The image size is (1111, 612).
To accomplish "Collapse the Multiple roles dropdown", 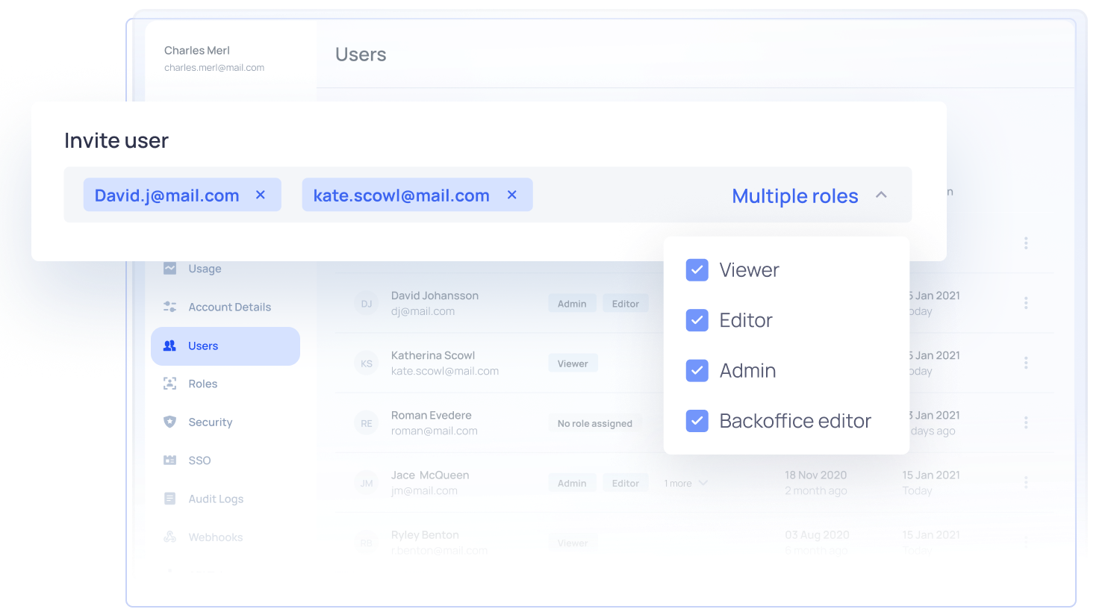I will tap(881, 195).
